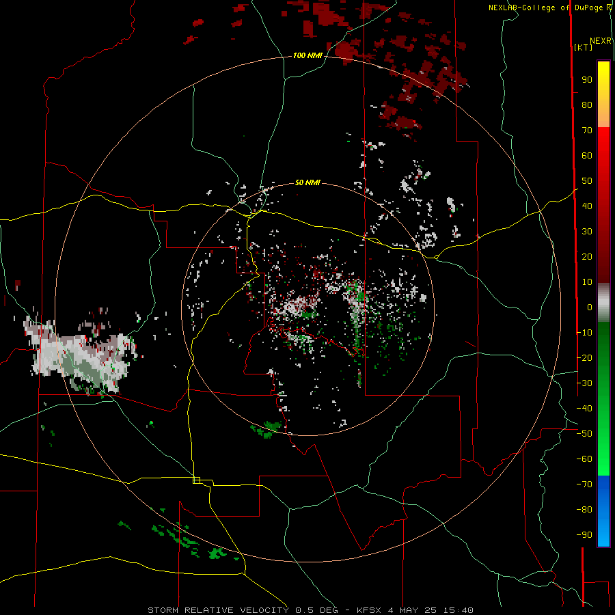Select the "4 MAY 25" date text
The width and height of the screenshot is (615, 615).
[x=413, y=610]
